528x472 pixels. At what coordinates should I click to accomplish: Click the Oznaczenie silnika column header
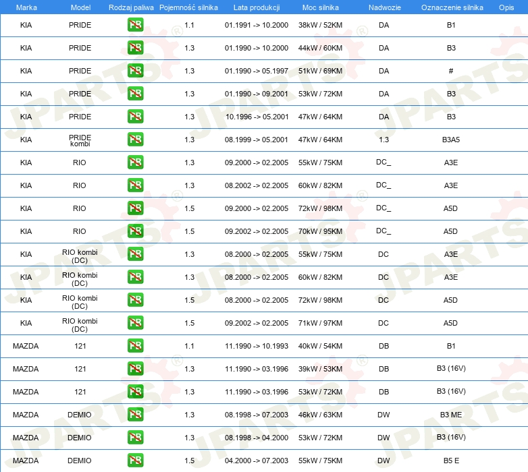[452, 7]
